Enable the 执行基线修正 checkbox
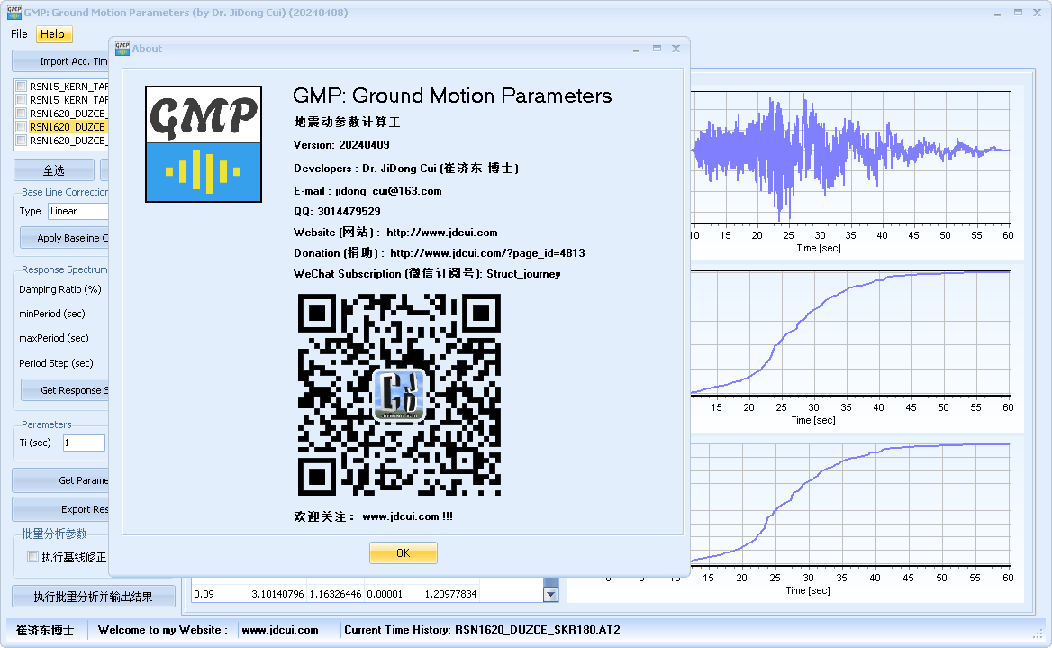The image size is (1052, 648). [32, 557]
